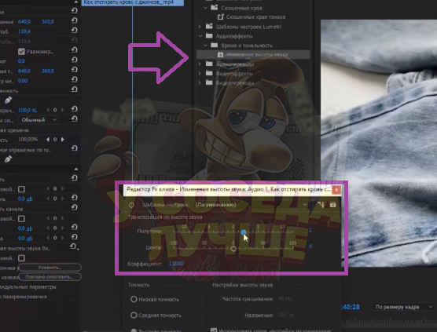Toggle power icon in Clip Fx Editor
The width and height of the screenshot is (437, 332).
pos(131,205)
